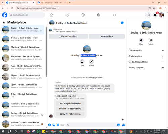Open conversation information blue i icon
The height and width of the screenshot is (134, 168).
(122, 23)
